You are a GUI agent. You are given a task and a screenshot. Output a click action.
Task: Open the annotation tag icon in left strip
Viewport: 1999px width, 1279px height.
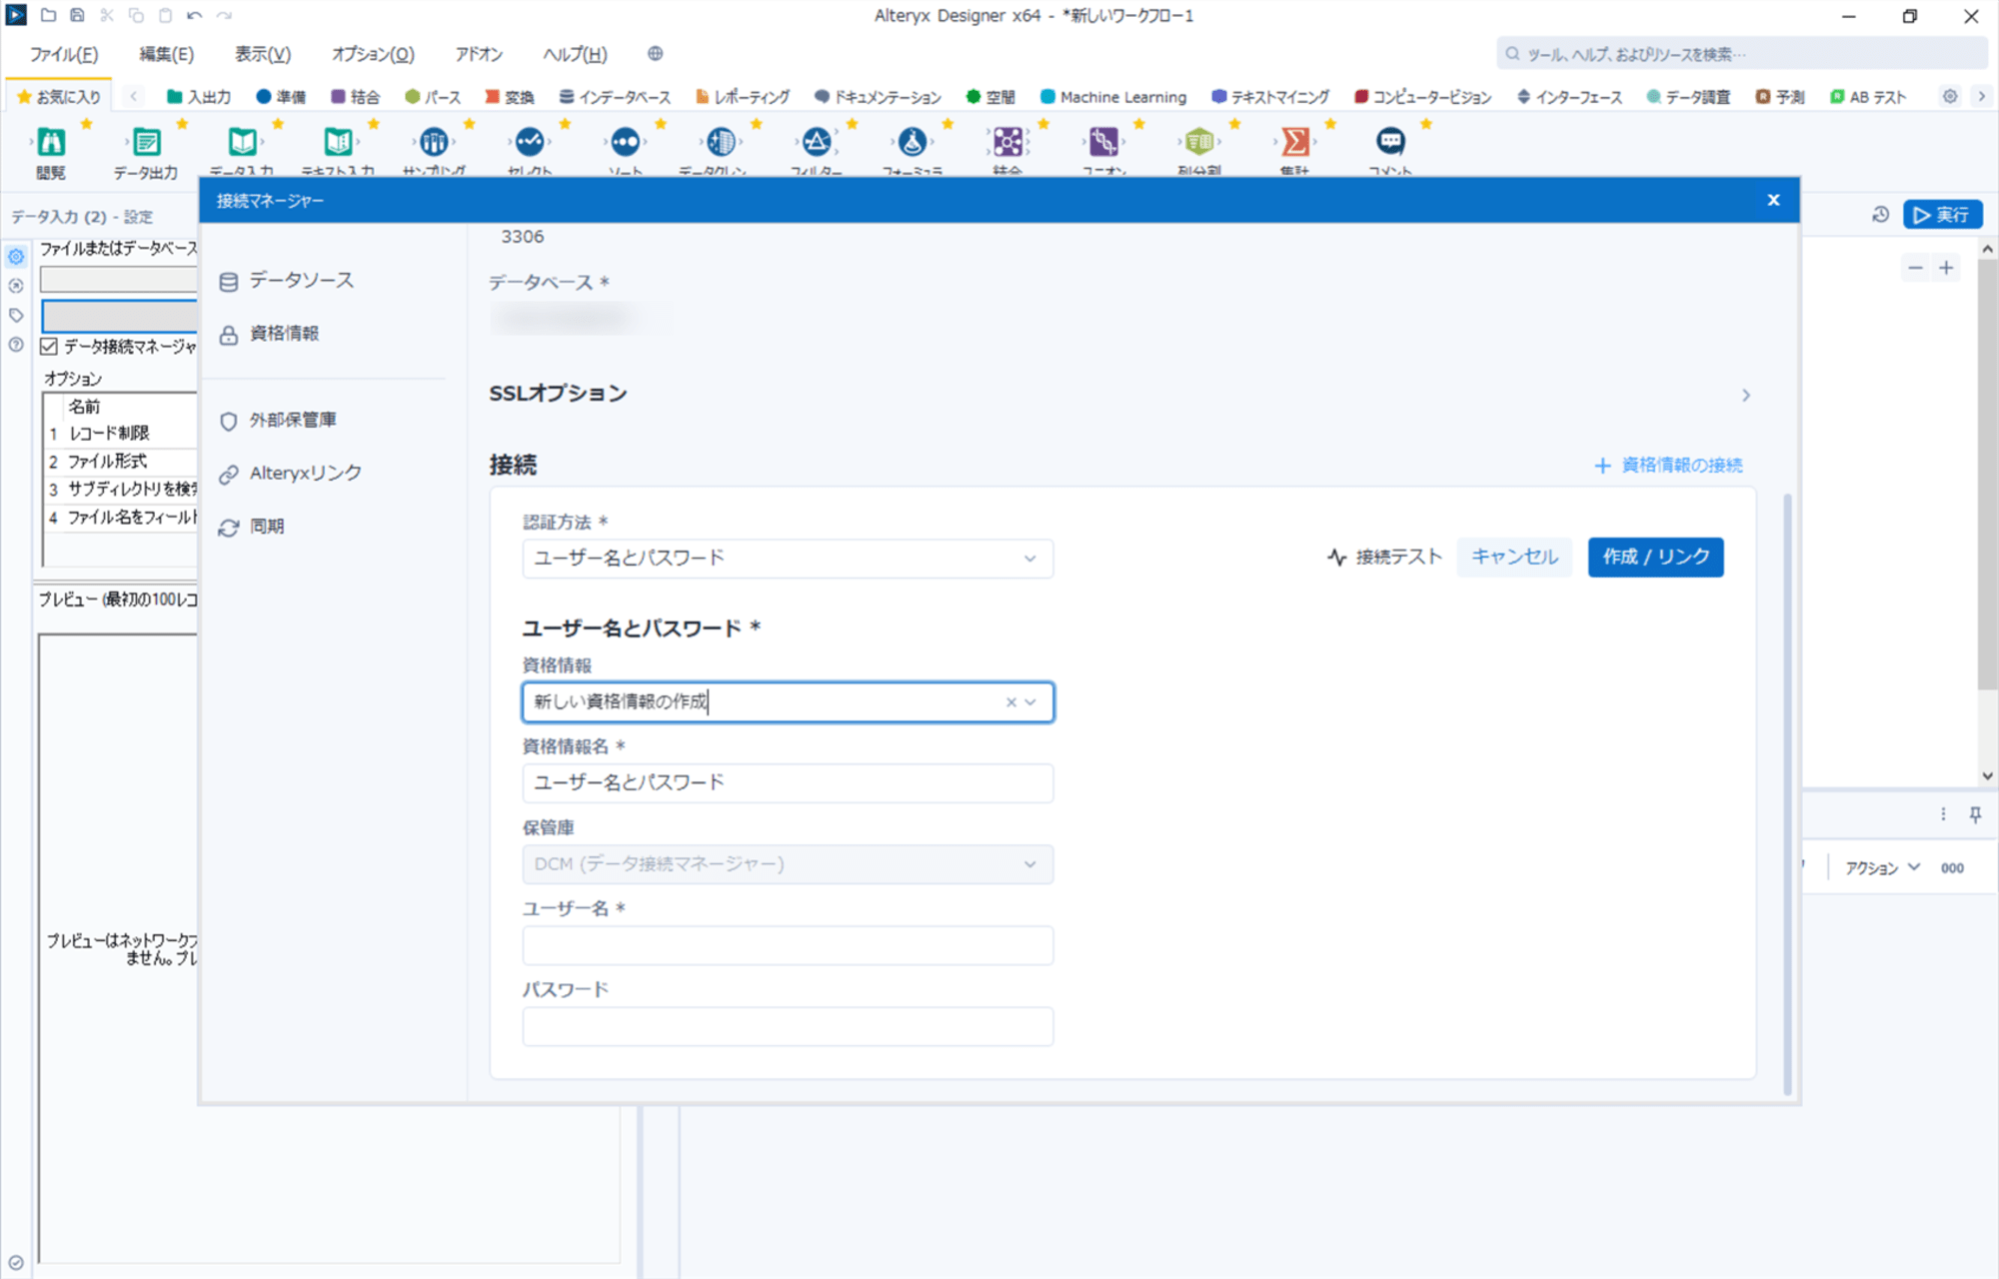pos(16,316)
